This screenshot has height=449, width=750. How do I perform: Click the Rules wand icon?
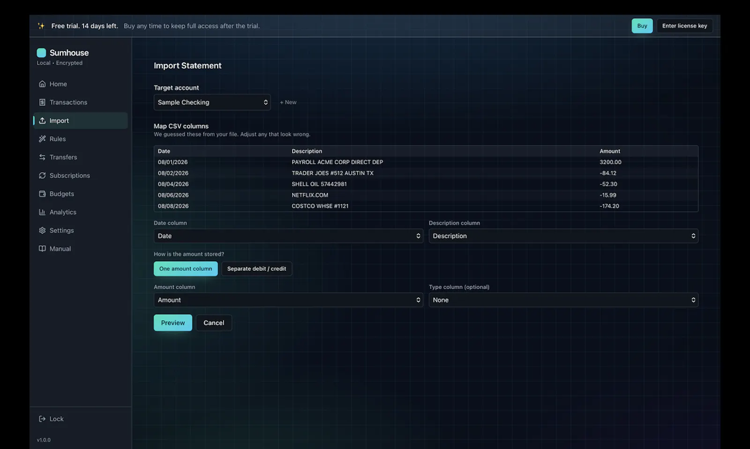(x=42, y=139)
